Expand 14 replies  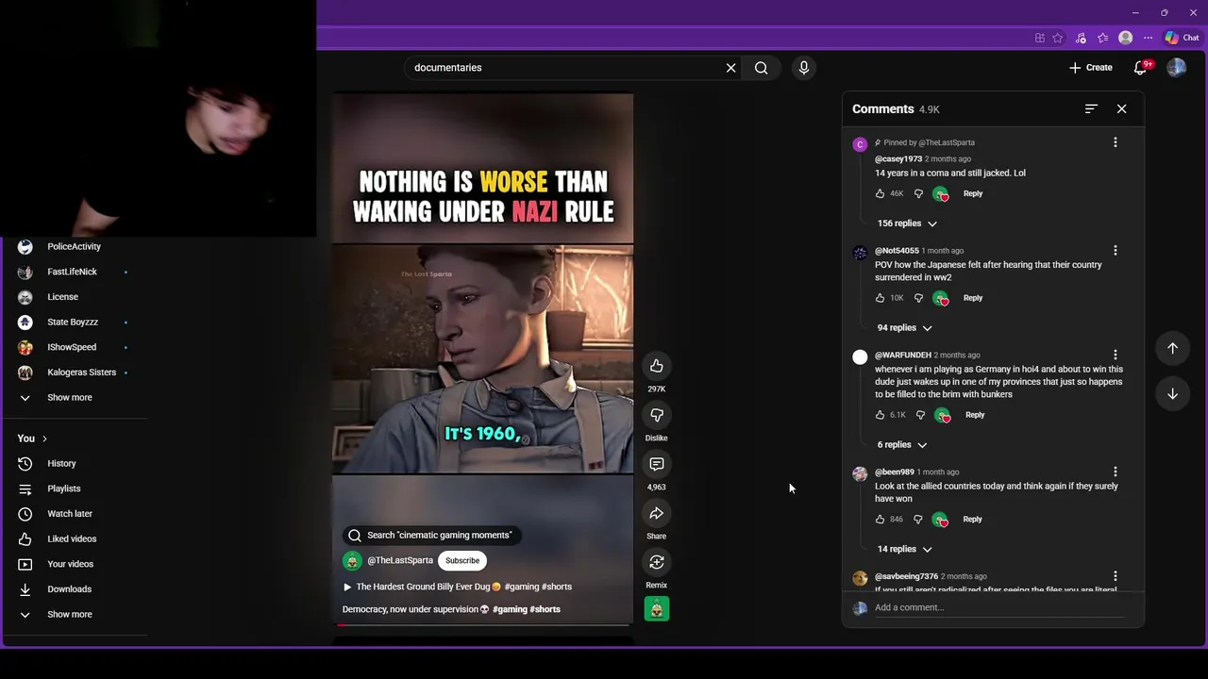click(x=904, y=549)
